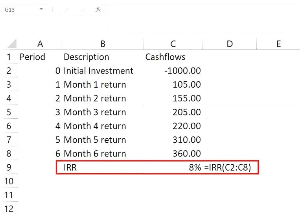Select column B header
The width and height of the screenshot is (300, 215).
click(103, 44)
